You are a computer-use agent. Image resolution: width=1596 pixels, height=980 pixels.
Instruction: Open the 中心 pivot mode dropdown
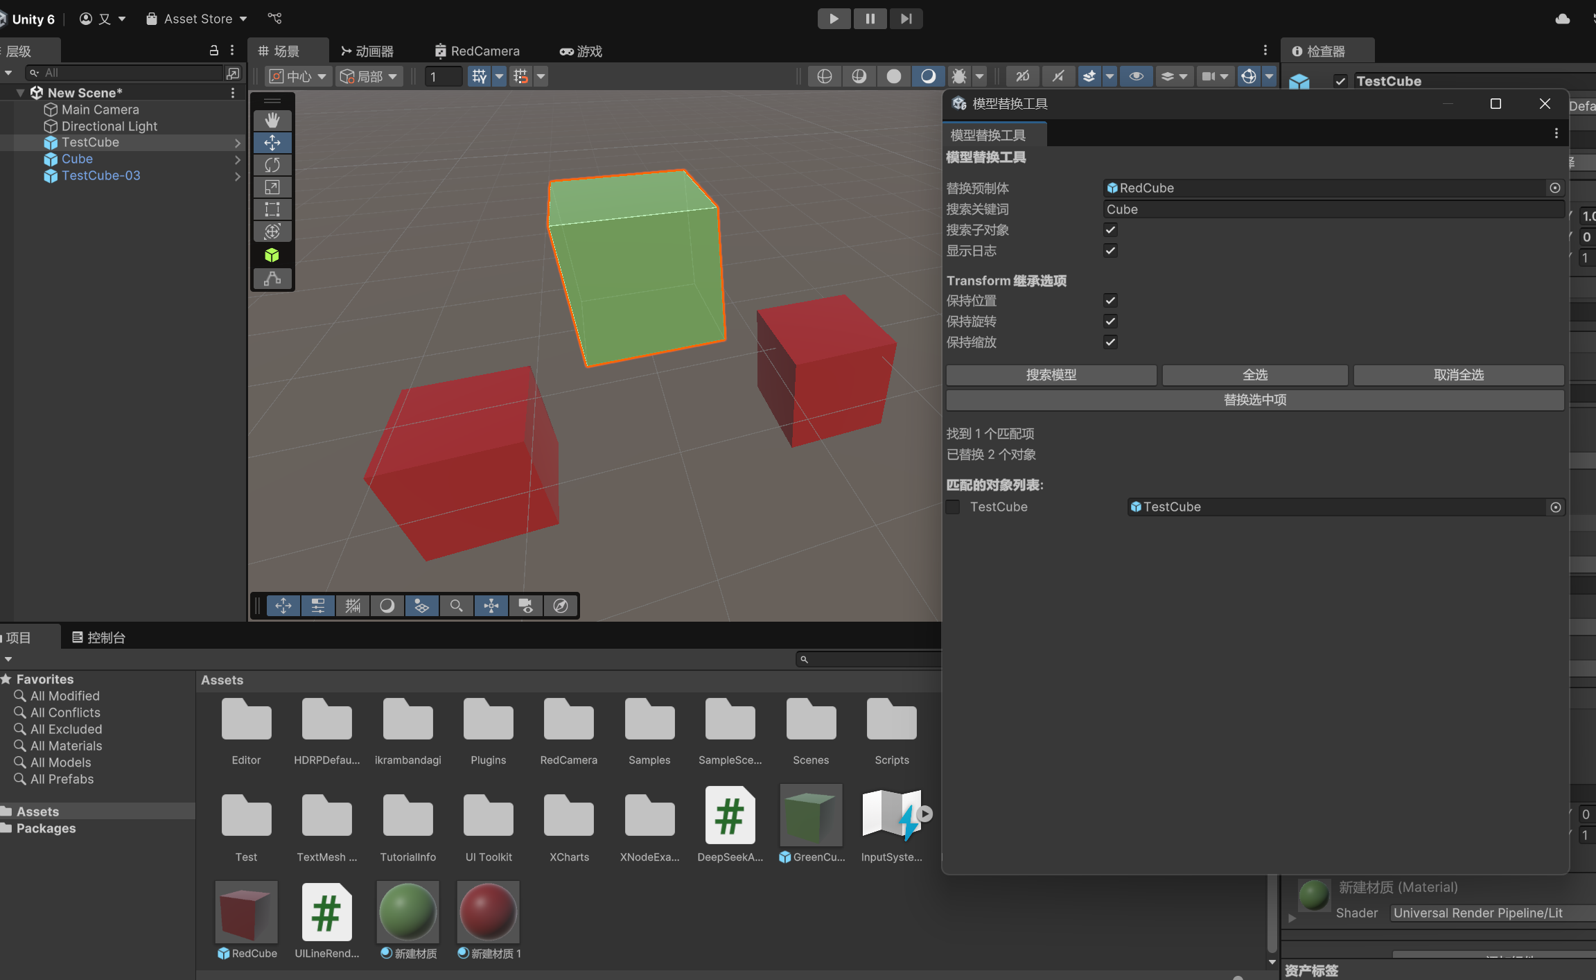tap(298, 76)
